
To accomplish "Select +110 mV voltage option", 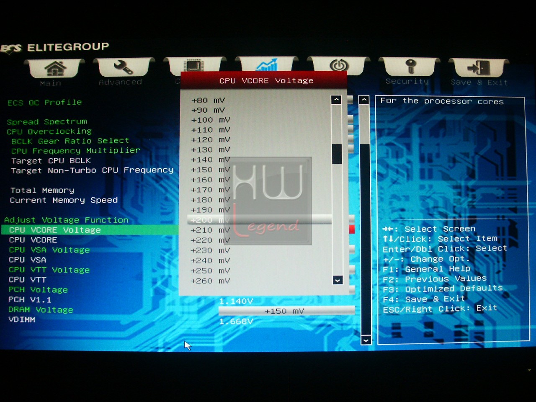I will 211,130.
